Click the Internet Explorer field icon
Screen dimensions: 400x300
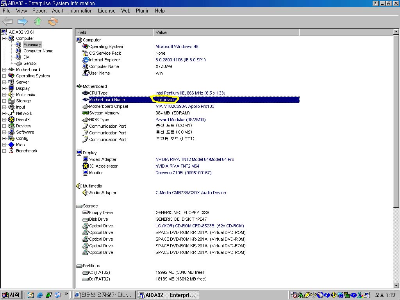86,60
